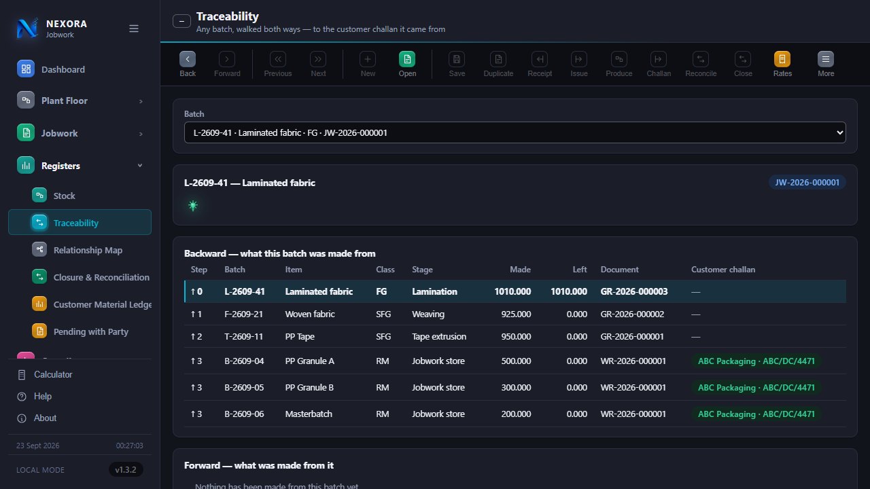Expand the Jobwork sidebar menu
This screenshot has width=870, height=489.
[80, 133]
